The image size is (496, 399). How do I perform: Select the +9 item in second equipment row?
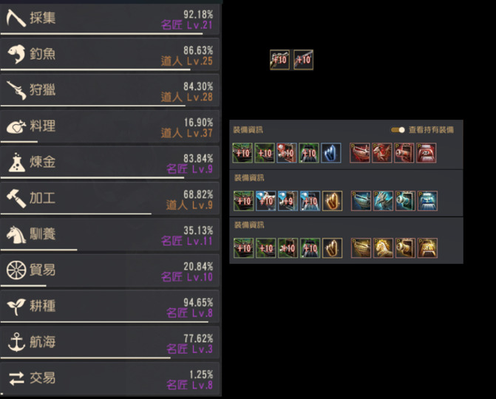(x=288, y=201)
